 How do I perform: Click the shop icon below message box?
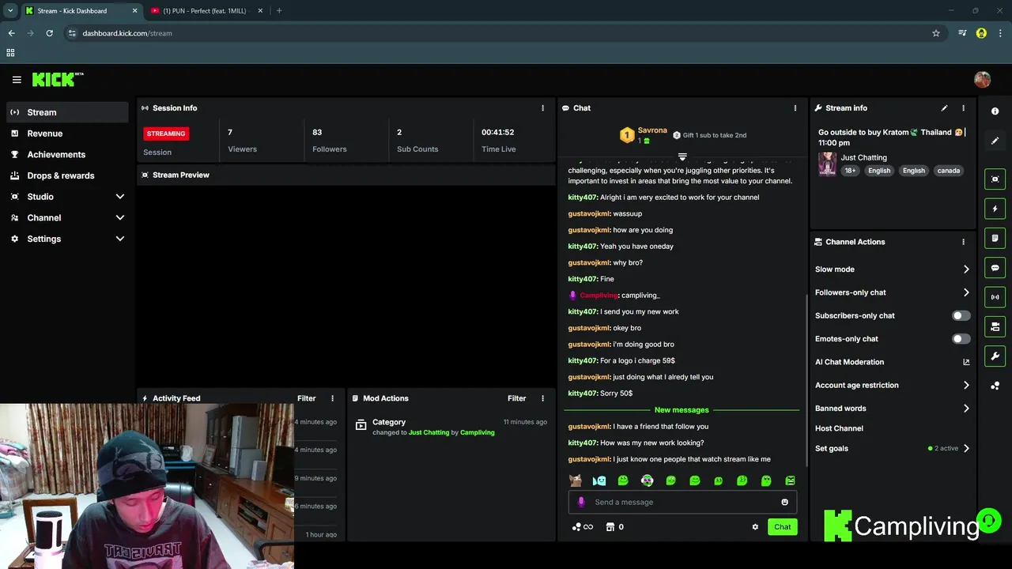click(610, 527)
